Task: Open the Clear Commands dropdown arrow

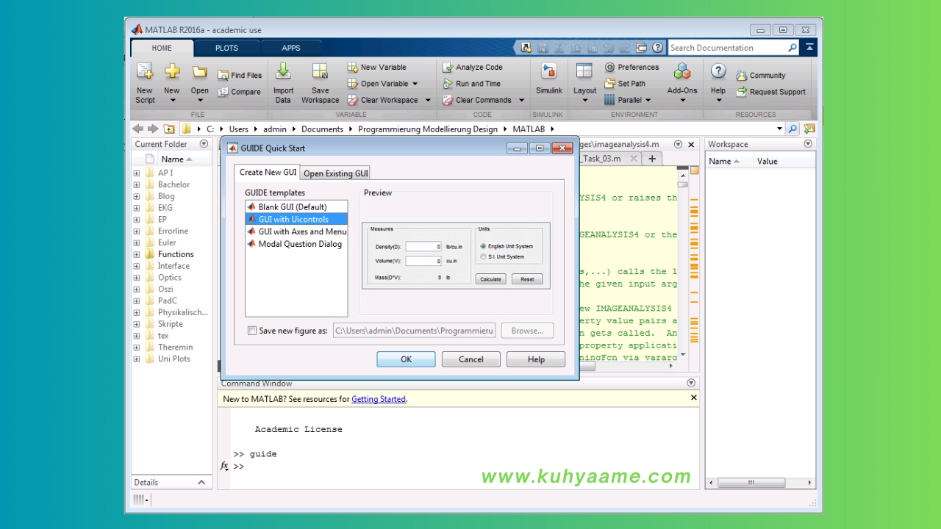Action: 521,101
